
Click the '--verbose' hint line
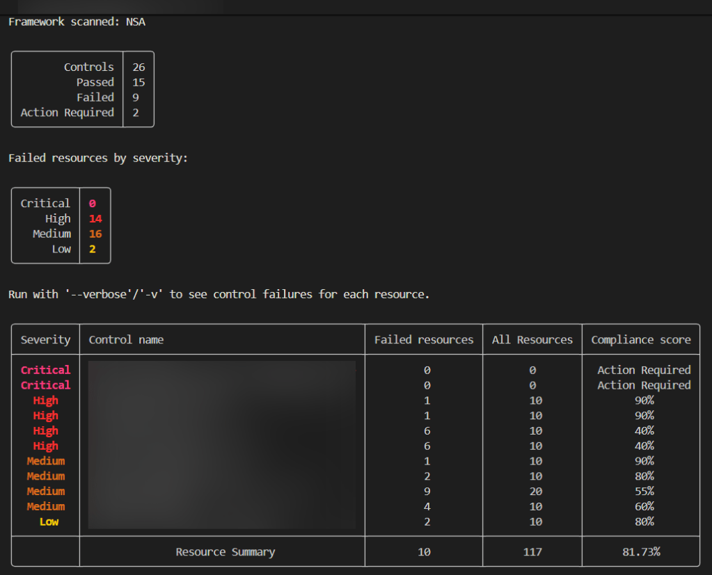pos(219,294)
